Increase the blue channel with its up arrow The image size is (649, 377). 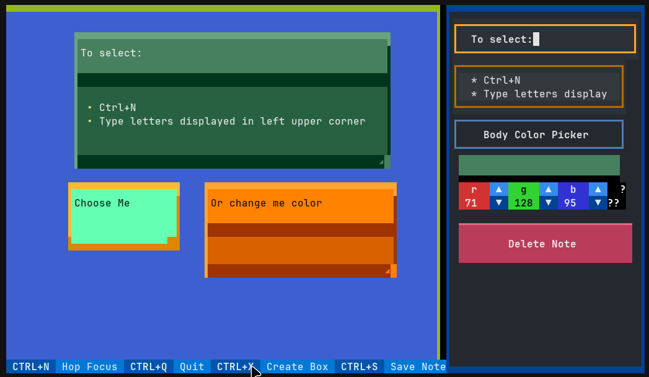[598, 190]
